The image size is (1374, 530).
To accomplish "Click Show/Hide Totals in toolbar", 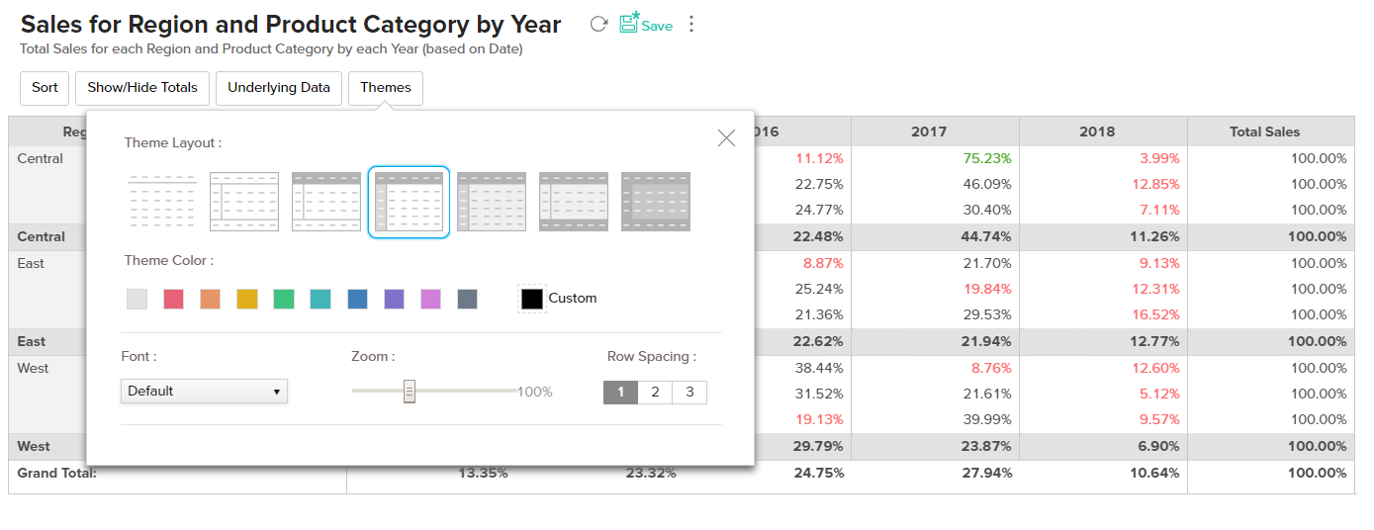I will click(x=142, y=88).
